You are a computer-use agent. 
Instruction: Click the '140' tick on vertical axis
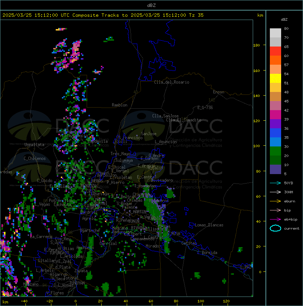coord(256,96)
